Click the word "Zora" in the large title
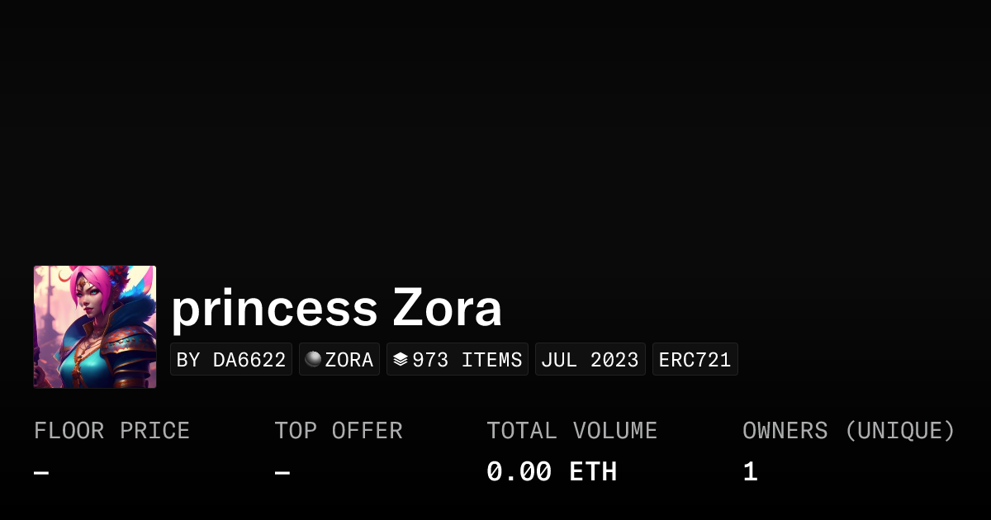 click(447, 310)
